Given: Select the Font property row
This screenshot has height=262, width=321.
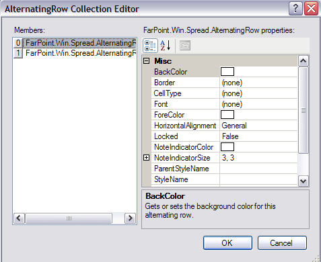Looking at the screenshot, I should [x=224, y=104].
